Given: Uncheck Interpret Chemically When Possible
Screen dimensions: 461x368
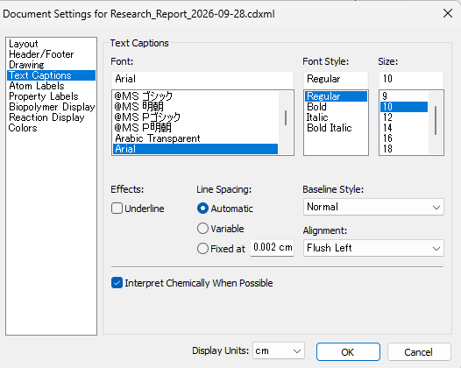Looking at the screenshot, I should pyautogui.click(x=117, y=283).
